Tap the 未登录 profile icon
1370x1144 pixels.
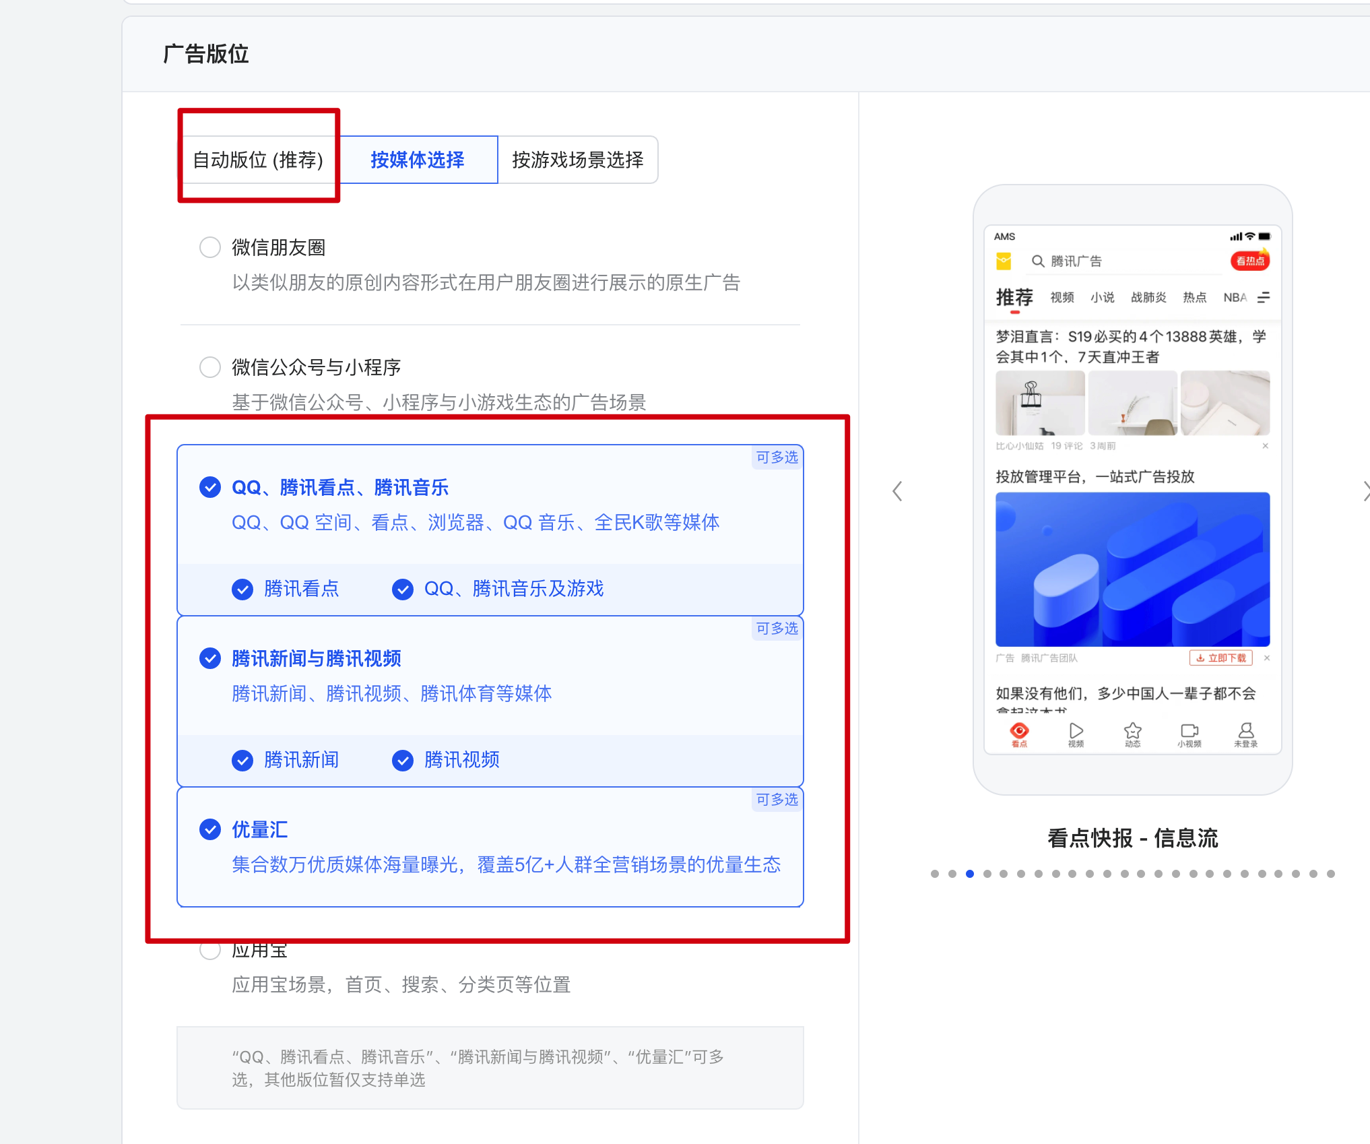1246,734
